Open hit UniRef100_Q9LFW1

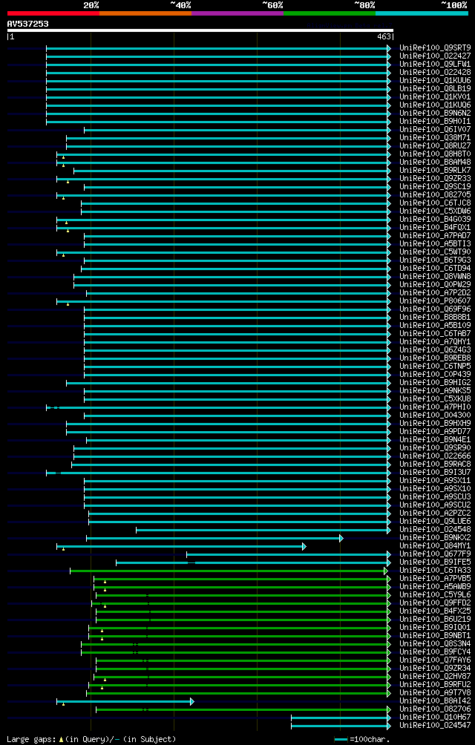tap(435, 64)
